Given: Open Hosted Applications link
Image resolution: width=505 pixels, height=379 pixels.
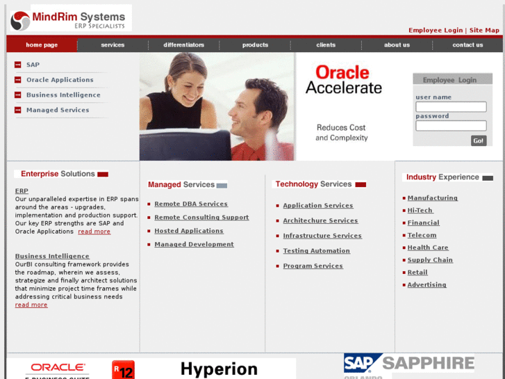Looking at the screenshot, I should 189,231.
